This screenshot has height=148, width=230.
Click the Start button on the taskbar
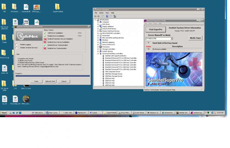click(3, 113)
